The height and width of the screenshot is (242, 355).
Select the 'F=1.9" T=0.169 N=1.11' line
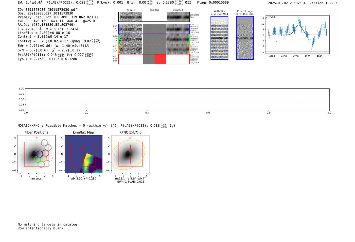tap(56, 21)
